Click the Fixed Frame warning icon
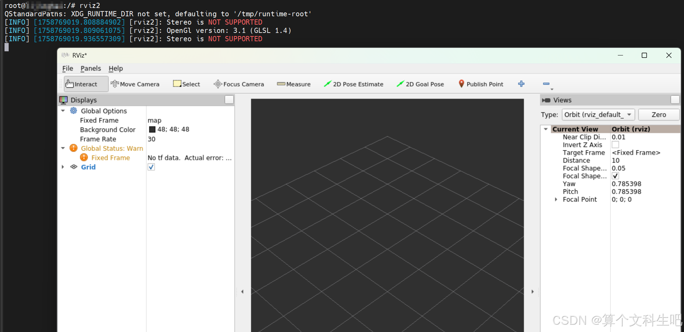This screenshot has width=684, height=332. pyautogui.click(x=84, y=158)
